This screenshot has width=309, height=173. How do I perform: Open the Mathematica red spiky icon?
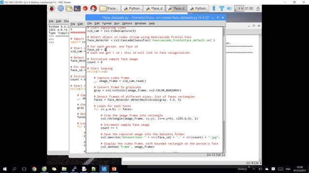85,9
